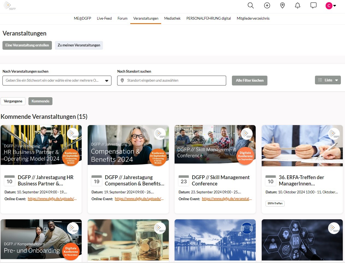Viewport: 345px width, 263px height.
Task: Click round group badge on city waterfront thumbnail
Action: click(x=247, y=228)
